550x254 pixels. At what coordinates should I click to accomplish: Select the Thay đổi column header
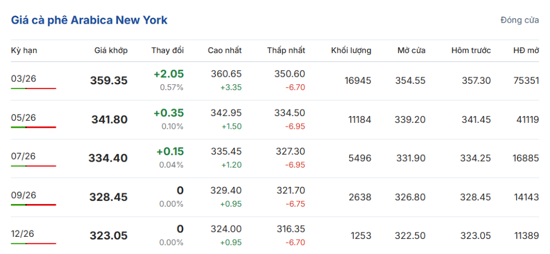(x=168, y=50)
